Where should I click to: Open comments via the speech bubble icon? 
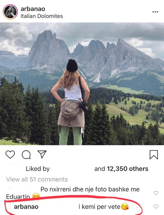click(x=26, y=155)
